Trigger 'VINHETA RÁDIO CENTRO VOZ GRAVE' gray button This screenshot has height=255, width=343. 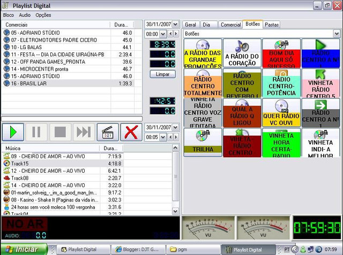[x=203, y=113]
